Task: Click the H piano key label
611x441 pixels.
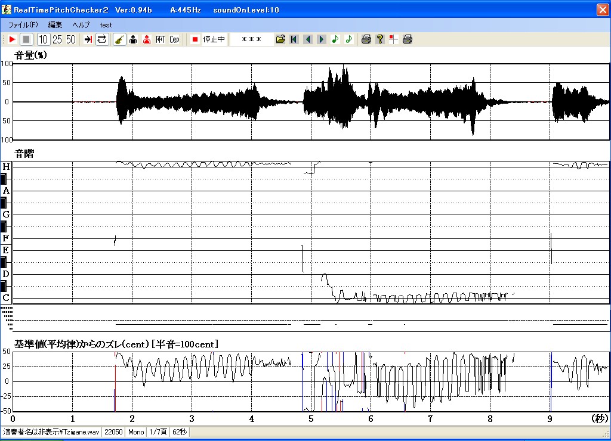Action: click(x=6, y=167)
